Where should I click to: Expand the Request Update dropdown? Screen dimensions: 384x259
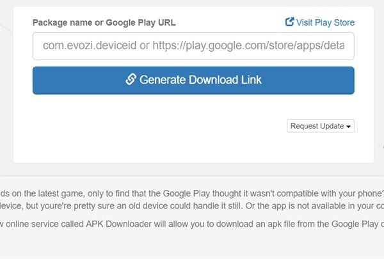point(321,126)
